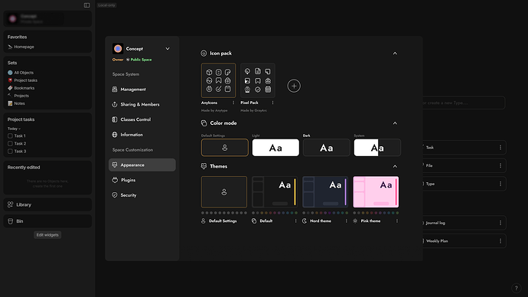The image size is (528, 297).
Task: Select the AnyIcons pack thumbnail
Action: [218, 80]
